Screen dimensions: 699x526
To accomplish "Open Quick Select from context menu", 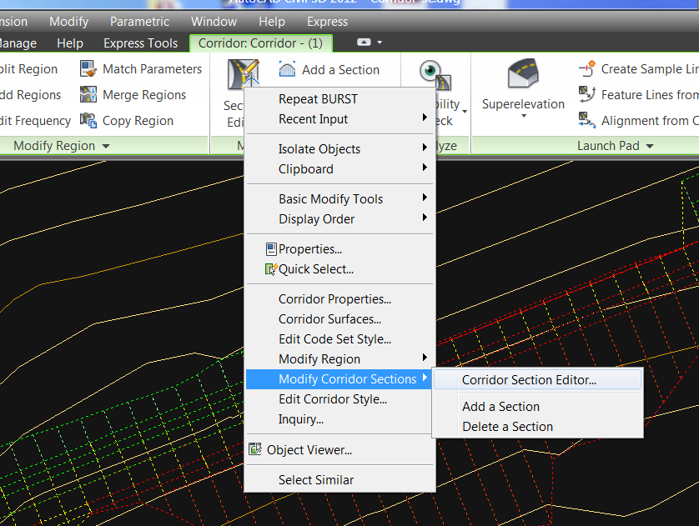I will [315, 269].
